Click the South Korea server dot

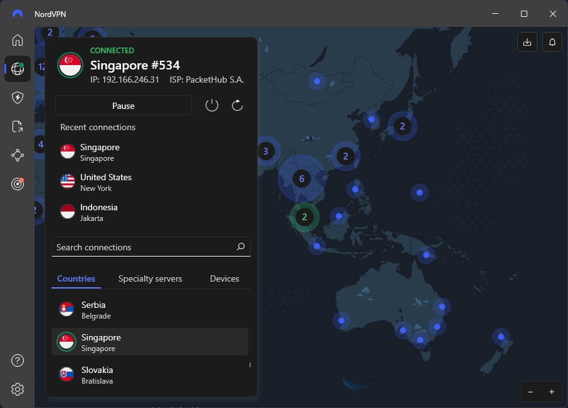tap(371, 120)
